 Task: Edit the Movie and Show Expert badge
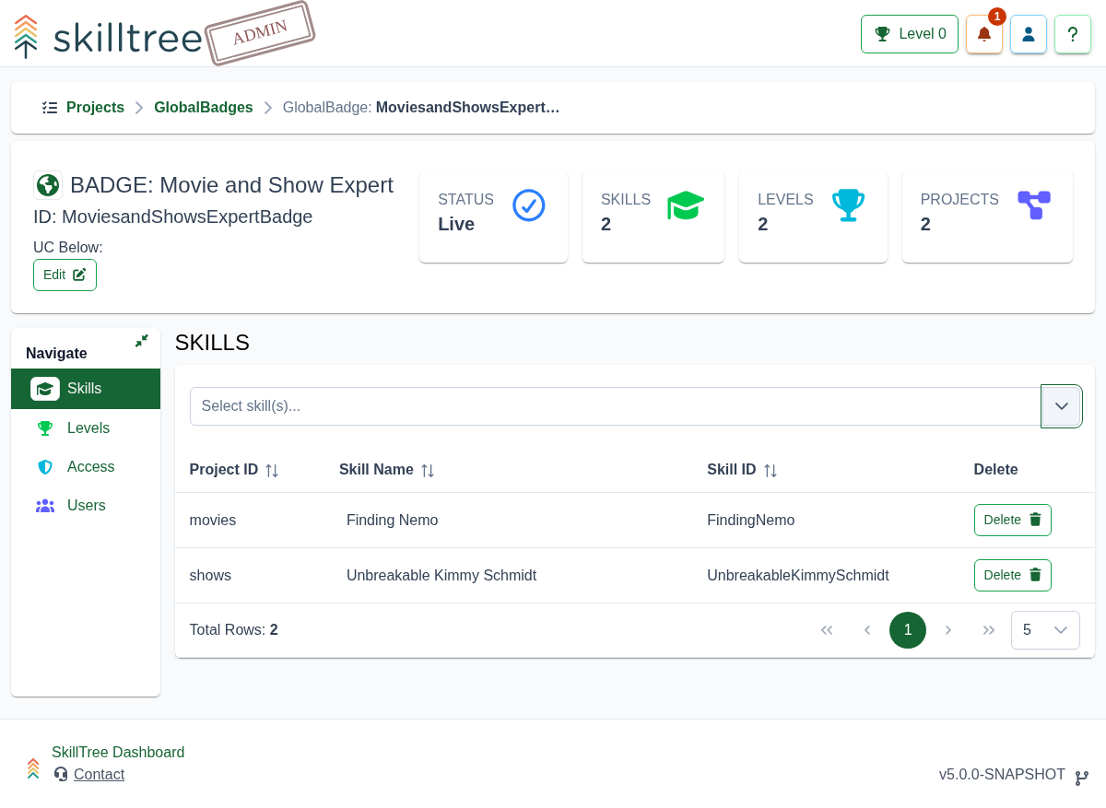pos(65,275)
